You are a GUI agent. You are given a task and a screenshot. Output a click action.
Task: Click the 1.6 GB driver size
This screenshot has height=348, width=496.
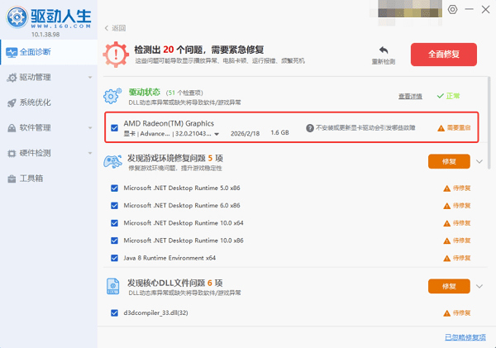click(280, 132)
